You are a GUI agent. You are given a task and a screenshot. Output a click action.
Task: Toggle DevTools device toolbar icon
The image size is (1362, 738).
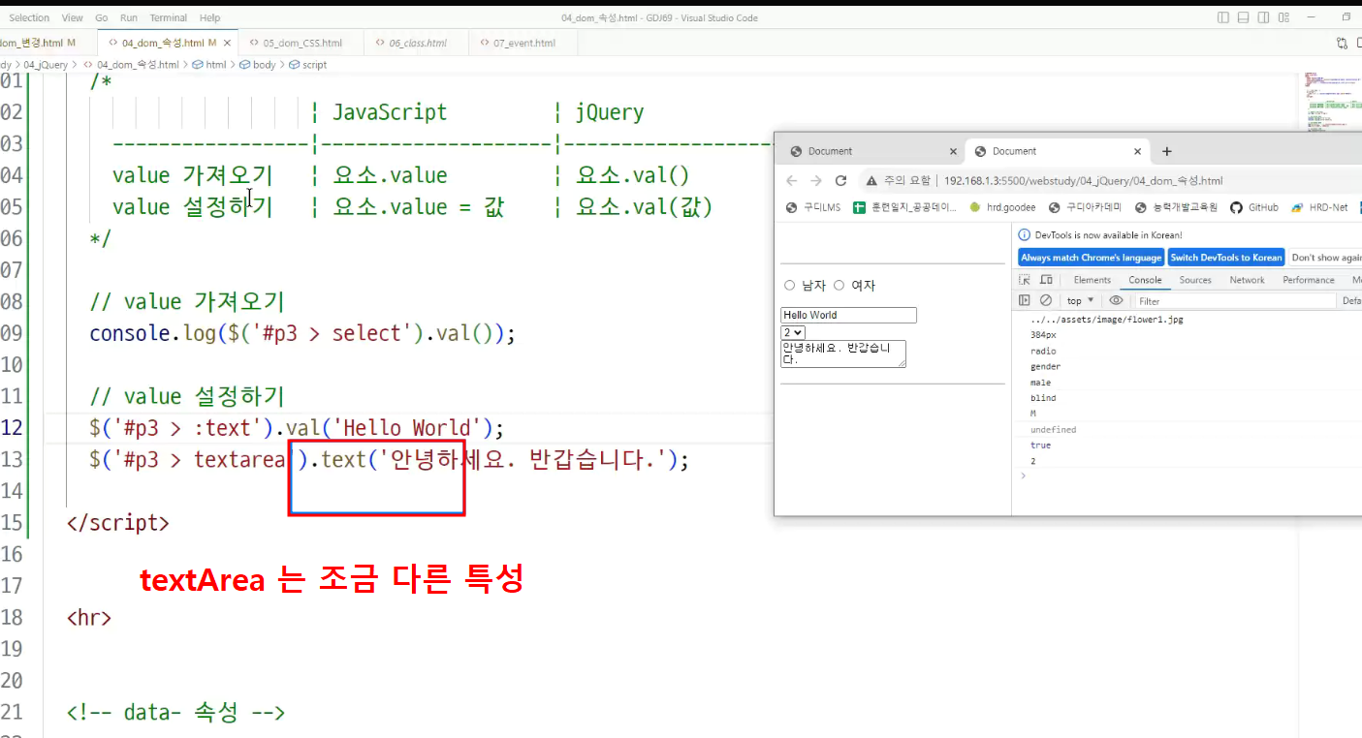(x=1046, y=280)
